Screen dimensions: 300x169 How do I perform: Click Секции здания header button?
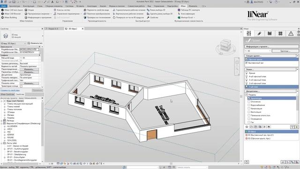(x=270, y=56)
